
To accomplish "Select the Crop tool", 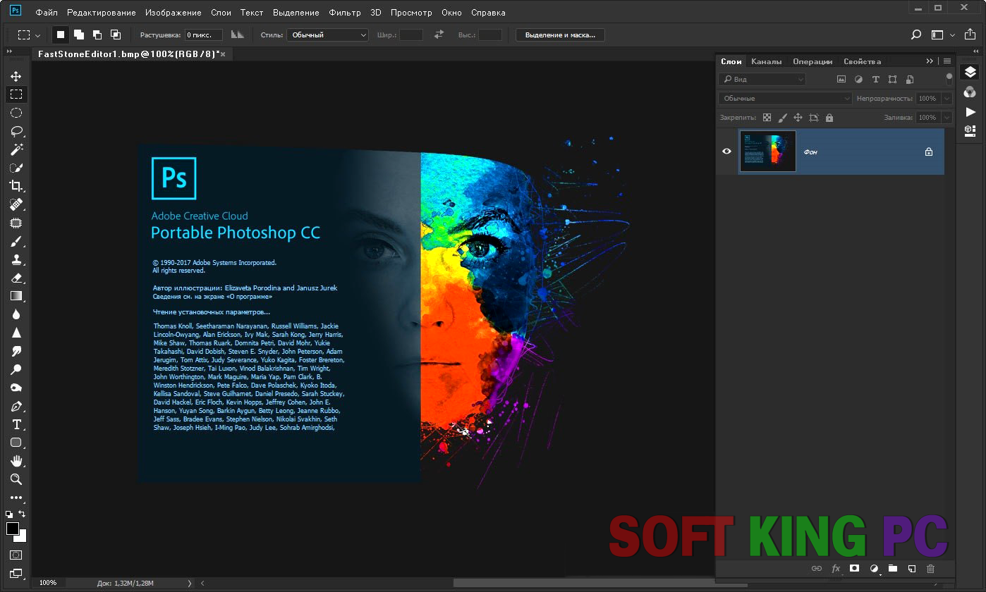I will click(x=16, y=186).
